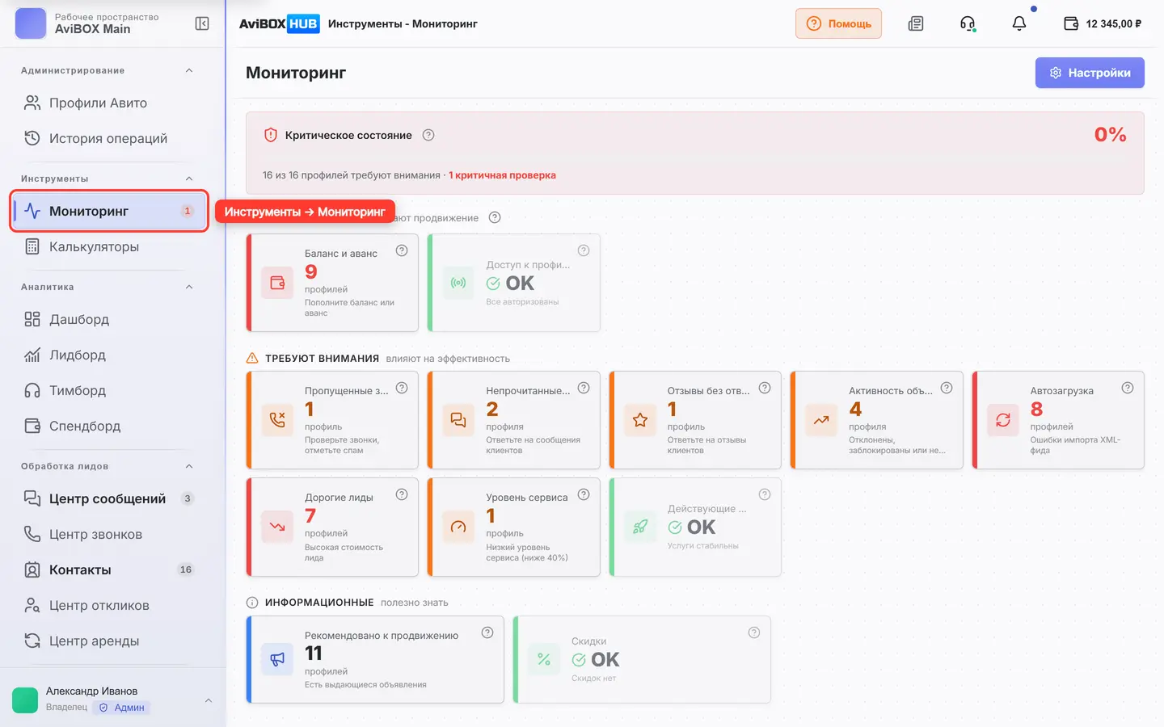Image resolution: width=1164 pixels, height=727 pixels.
Task: Collapse the Администрирование section
Action: pyautogui.click(x=189, y=70)
